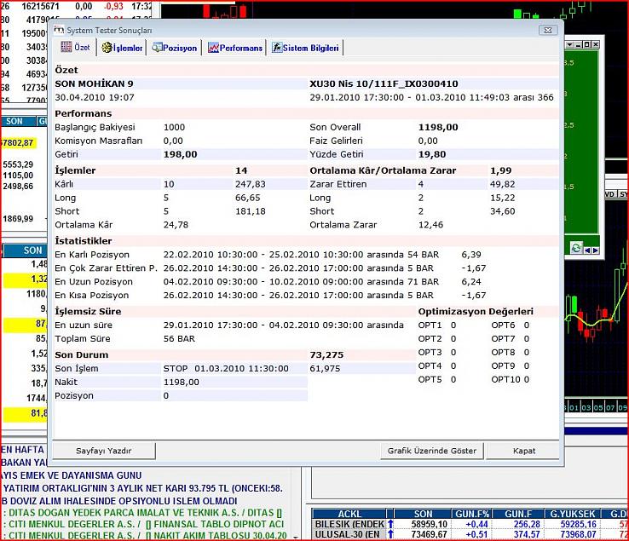Screen dimensions: 629x541
Task: Click the SON MOHİKAN 9 system name
Action: tap(94, 83)
